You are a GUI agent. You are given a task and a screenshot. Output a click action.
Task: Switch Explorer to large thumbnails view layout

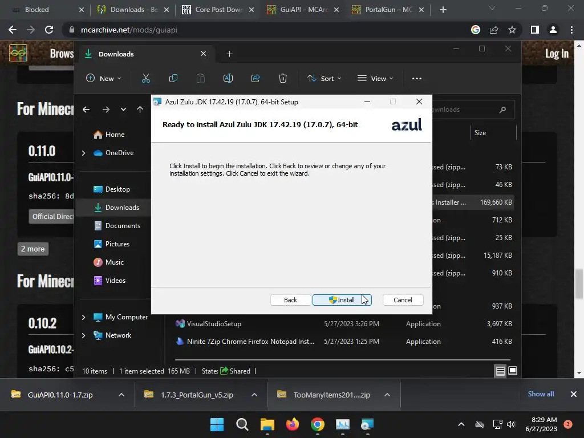(513, 371)
